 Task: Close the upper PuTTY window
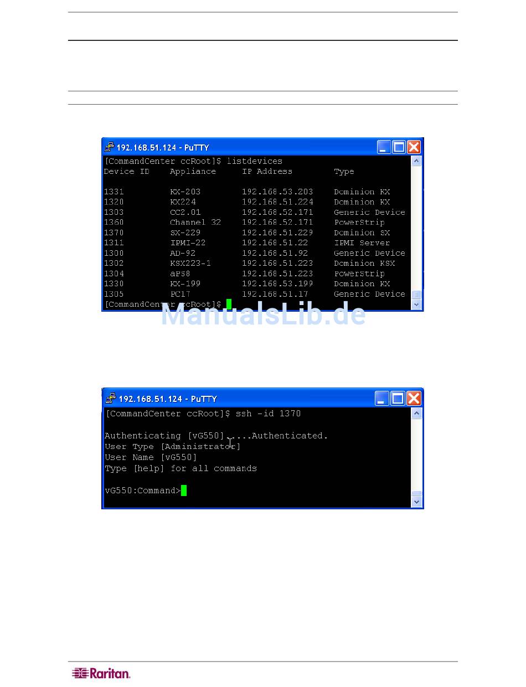[414, 147]
